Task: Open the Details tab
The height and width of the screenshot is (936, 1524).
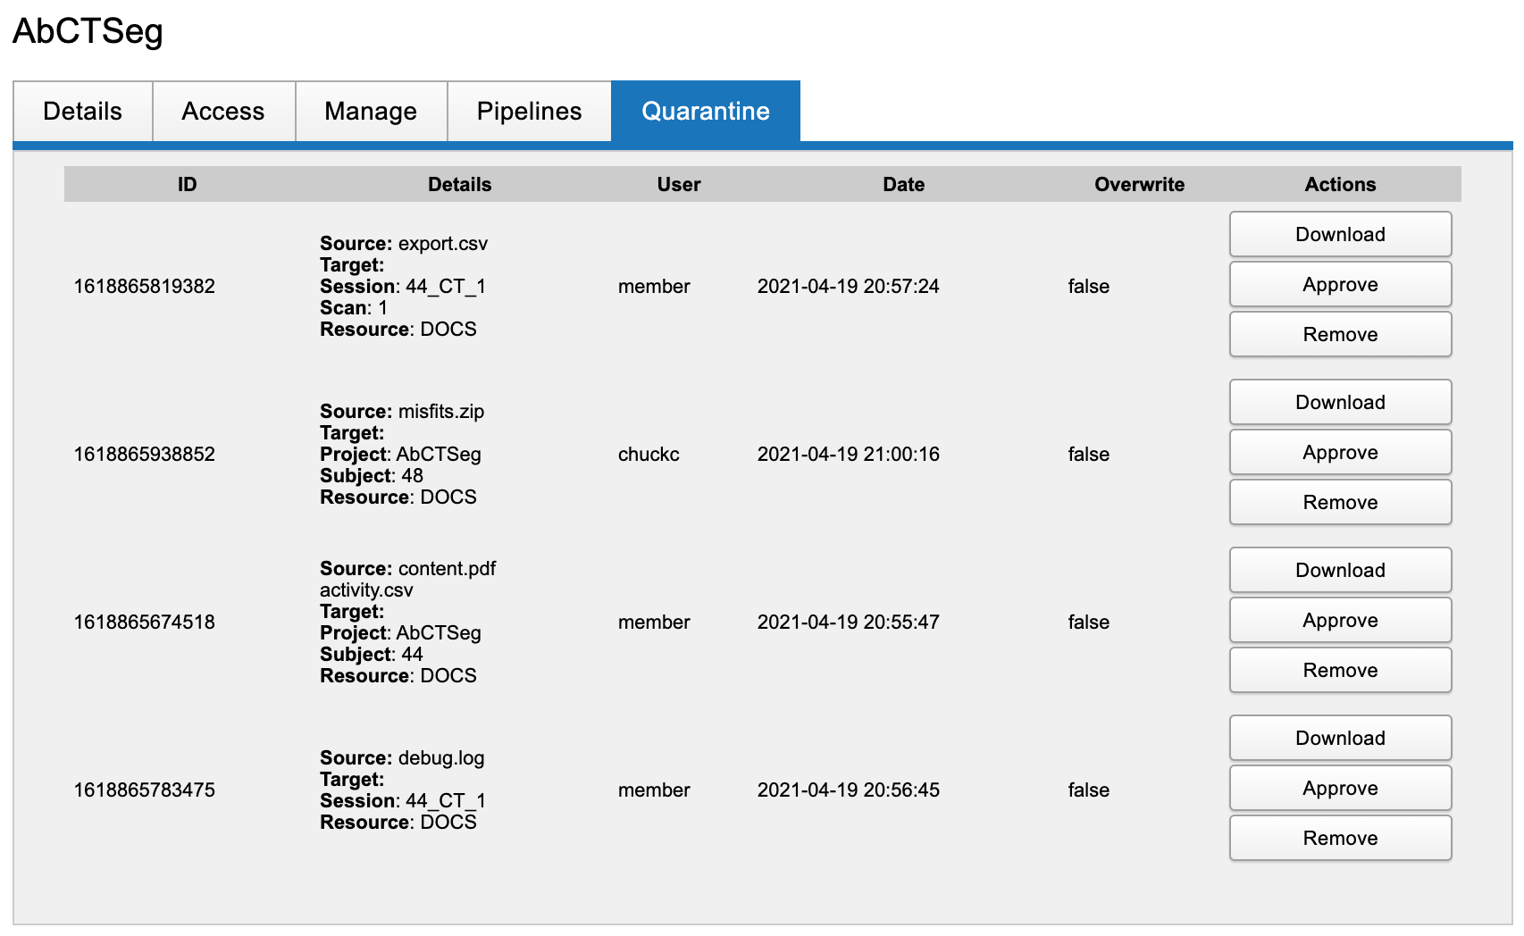Action: [x=82, y=112]
